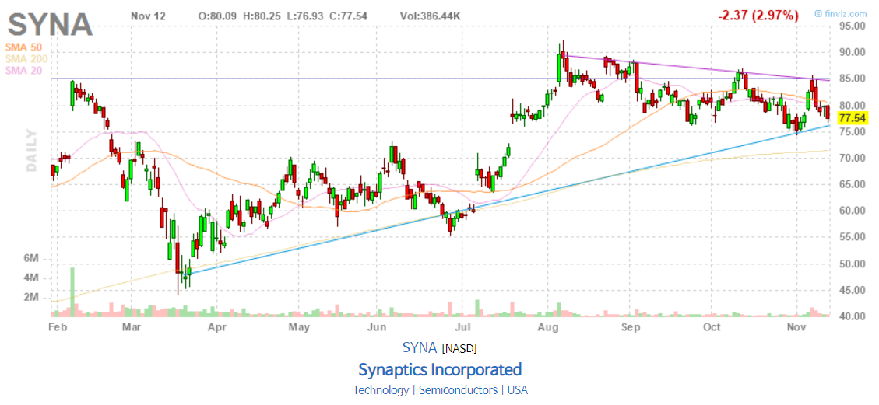Click the tall February volume spike bar
The image size is (879, 405).
click(72, 292)
